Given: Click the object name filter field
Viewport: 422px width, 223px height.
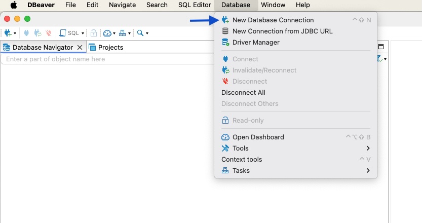Looking at the screenshot, I should click(x=107, y=59).
